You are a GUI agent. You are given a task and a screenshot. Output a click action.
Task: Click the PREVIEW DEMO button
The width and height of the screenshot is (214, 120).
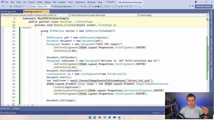click(204, 6)
